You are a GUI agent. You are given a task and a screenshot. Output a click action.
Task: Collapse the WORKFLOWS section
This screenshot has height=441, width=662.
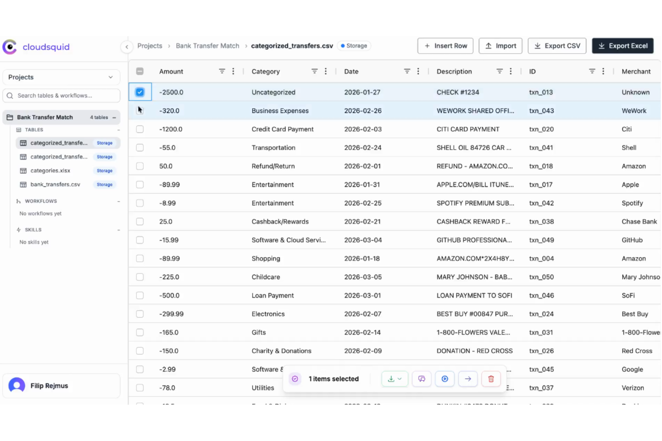[119, 202]
